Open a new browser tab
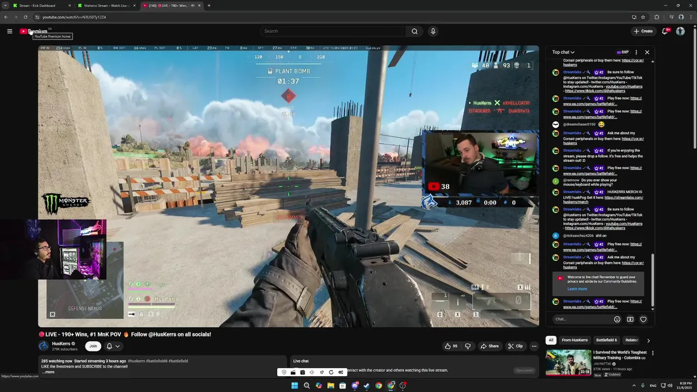The image size is (697, 392). click(x=209, y=5)
